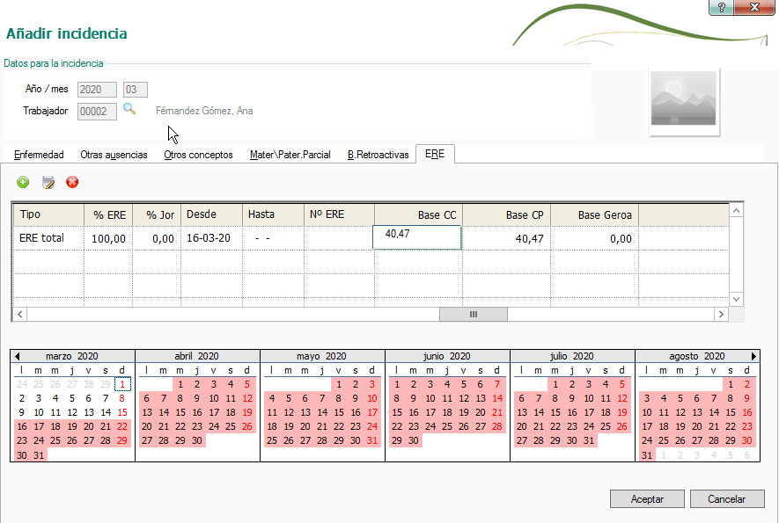
Task: Go to next month in calendar
Action: click(753, 356)
